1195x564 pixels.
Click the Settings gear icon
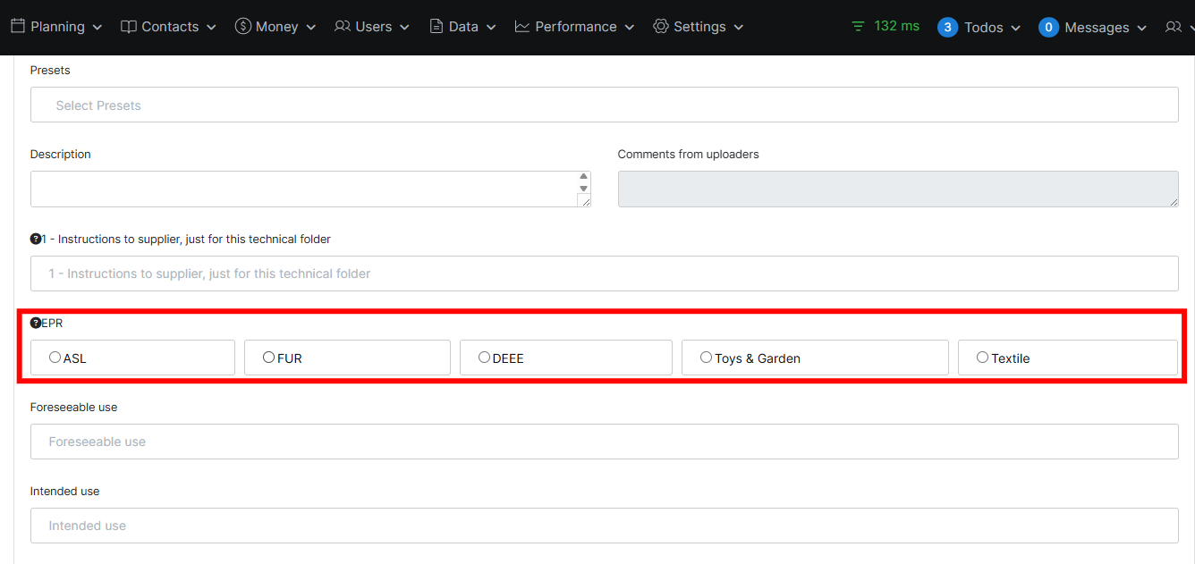tap(661, 27)
